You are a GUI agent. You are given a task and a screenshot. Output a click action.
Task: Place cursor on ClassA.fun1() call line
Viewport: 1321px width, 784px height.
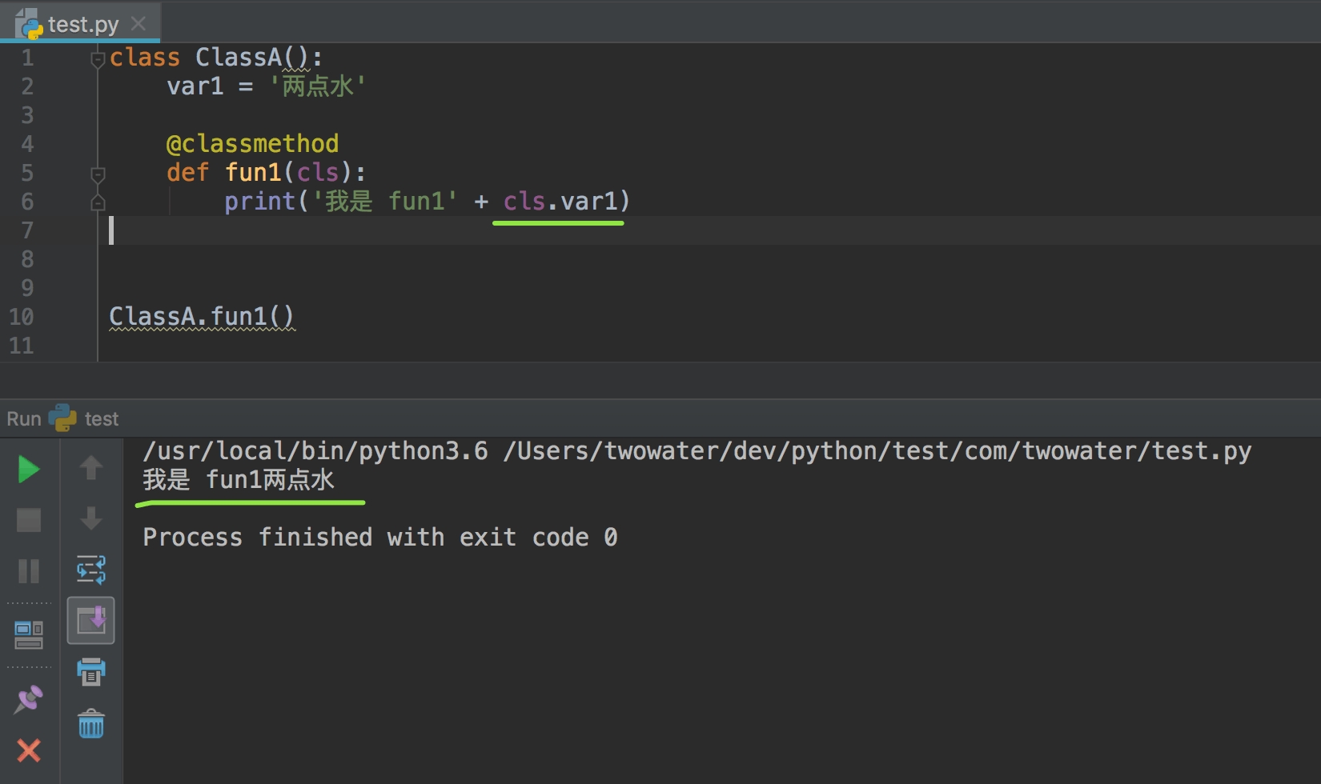[x=202, y=317]
